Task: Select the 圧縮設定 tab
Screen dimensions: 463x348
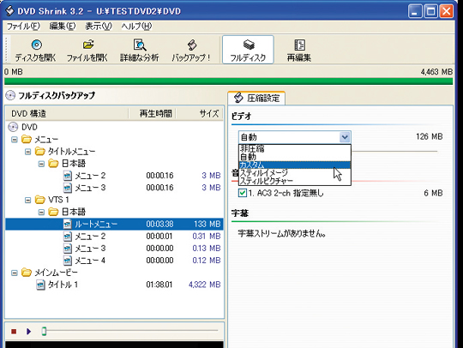Action: point(256,98)
